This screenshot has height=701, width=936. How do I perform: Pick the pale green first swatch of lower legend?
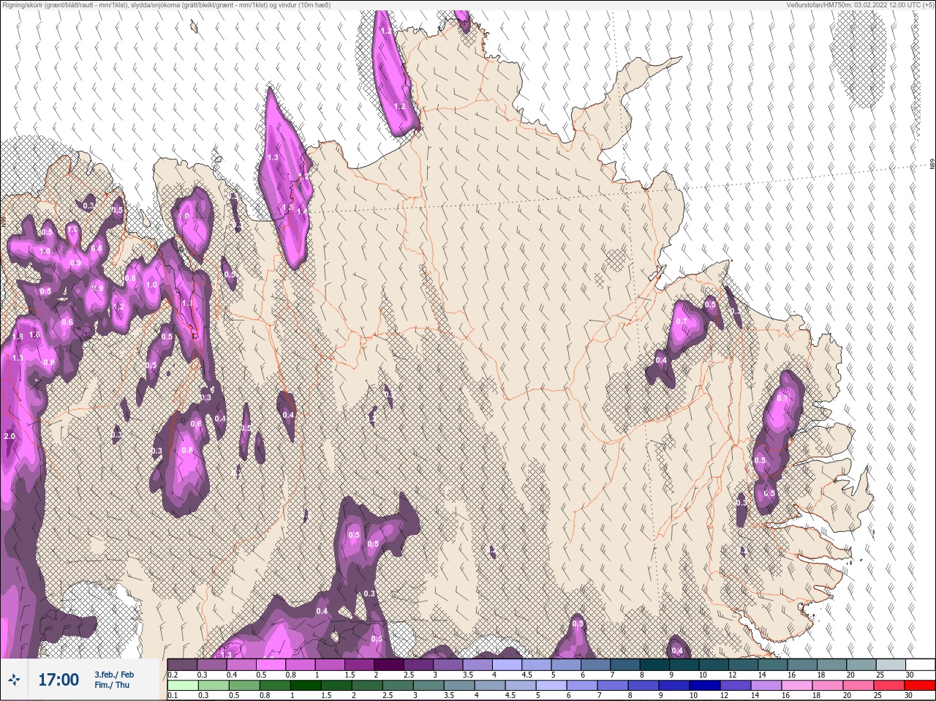[x=182, y=686]
